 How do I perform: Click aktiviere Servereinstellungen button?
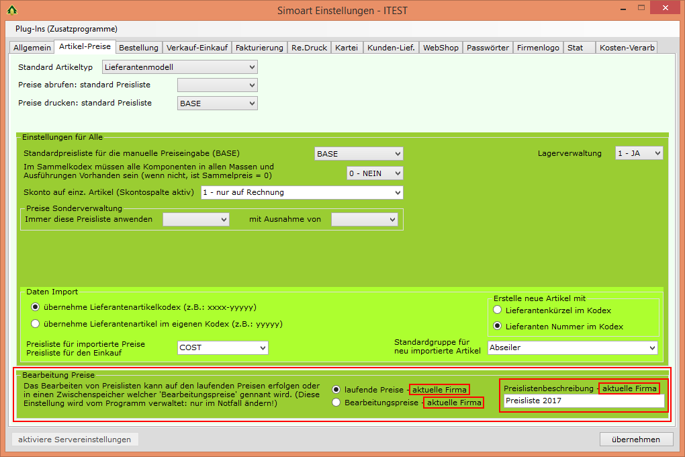75,440
